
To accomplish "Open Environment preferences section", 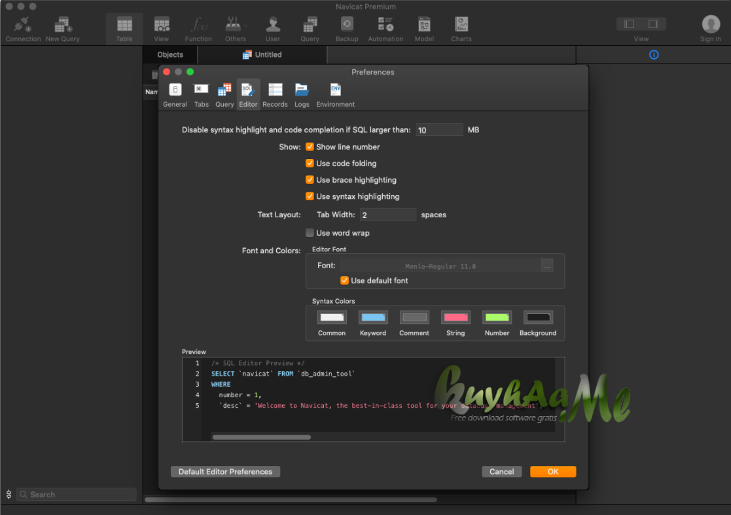I will click(x=335, y=95).
